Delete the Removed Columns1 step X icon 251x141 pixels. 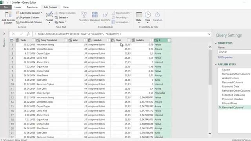click(x=220, y=107)
